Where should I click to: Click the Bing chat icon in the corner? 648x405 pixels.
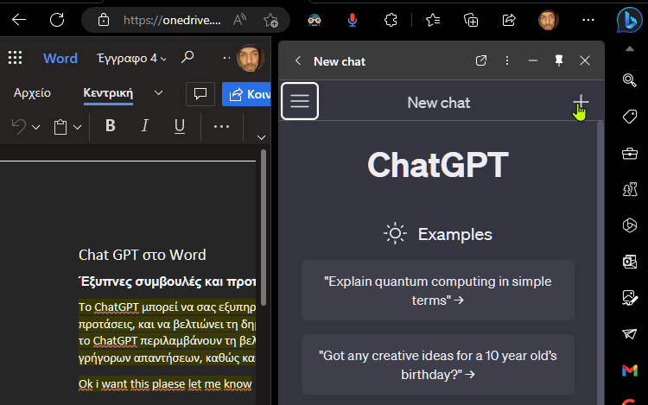coord(629,20)
